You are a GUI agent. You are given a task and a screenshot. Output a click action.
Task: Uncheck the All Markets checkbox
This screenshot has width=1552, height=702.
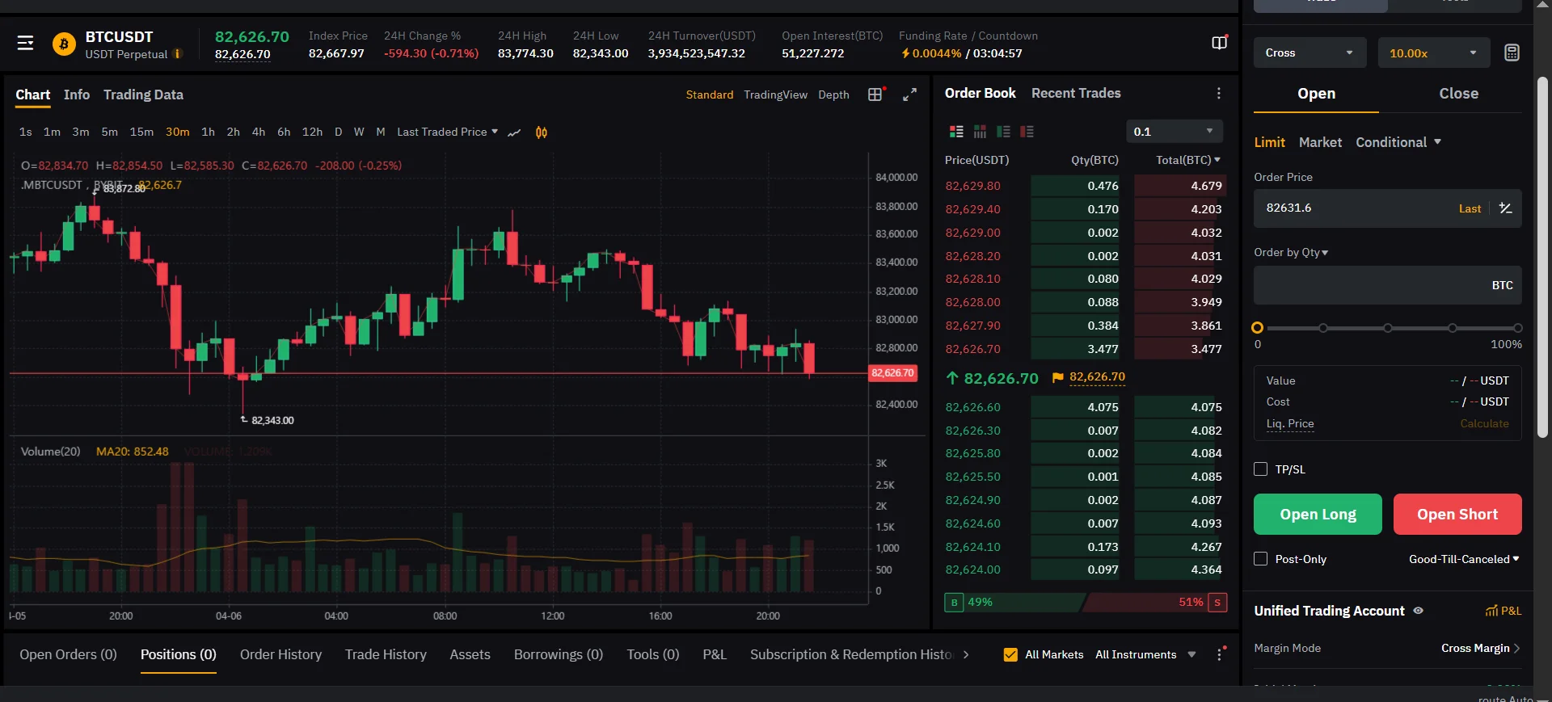[1010, 654]
